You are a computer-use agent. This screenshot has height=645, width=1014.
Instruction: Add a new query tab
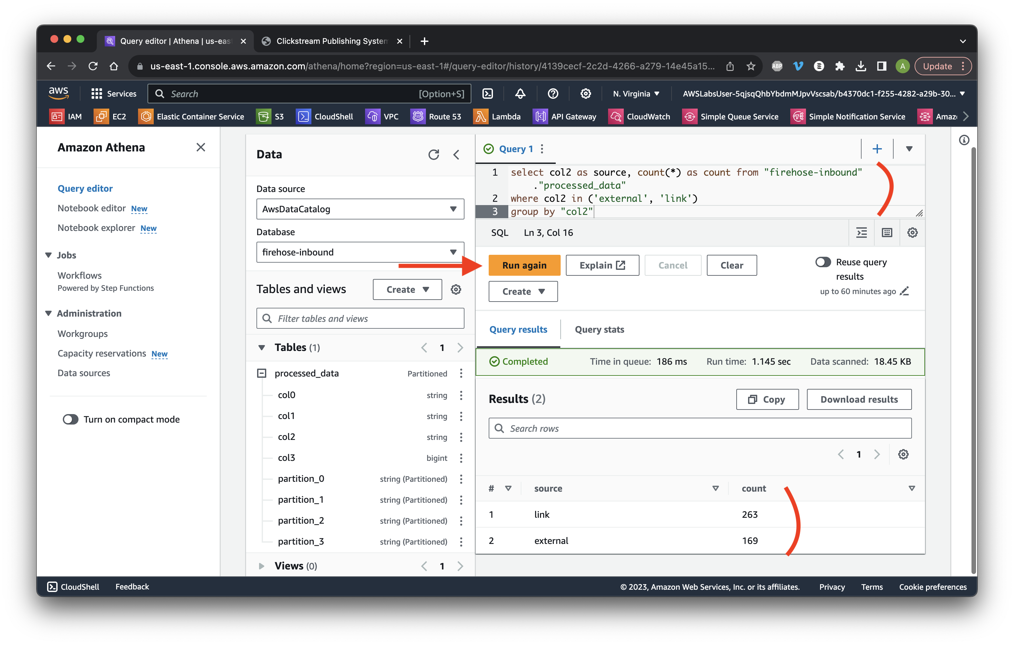coord(877,148)
